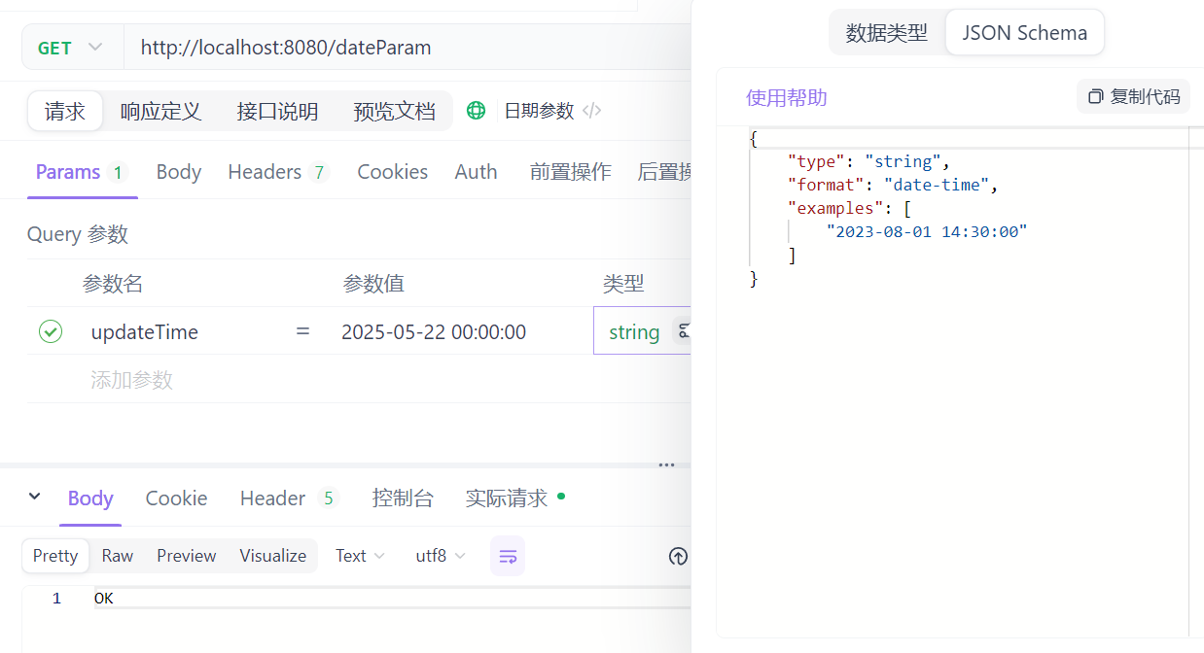Select the Visualize view button

[273, 556]
